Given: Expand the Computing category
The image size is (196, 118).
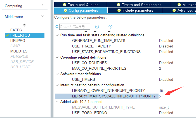Looking at the screenshot, I should pyautogui.click(x=42, y=6).
